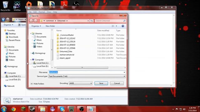
Task: Click the Save button
Action: [101, 83]
